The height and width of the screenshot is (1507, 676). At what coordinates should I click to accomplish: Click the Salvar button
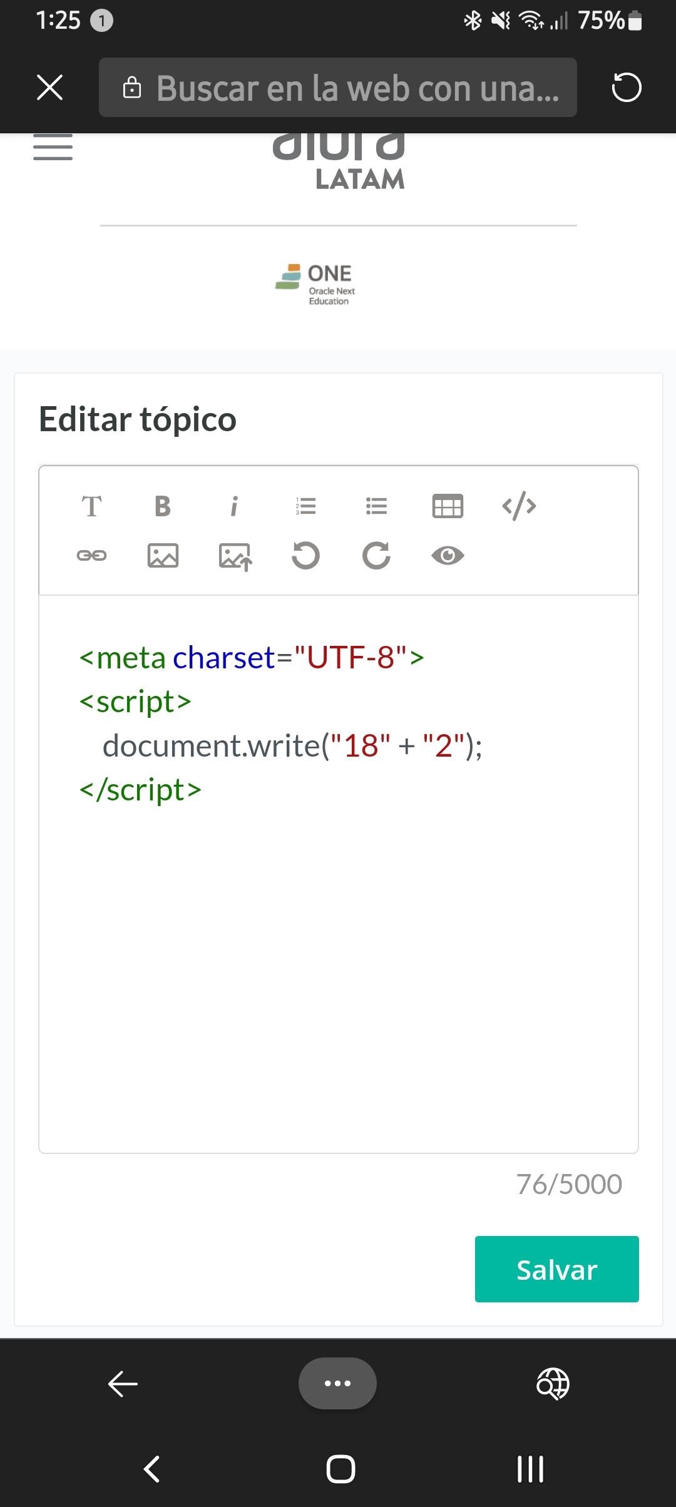pos(557,1269)
